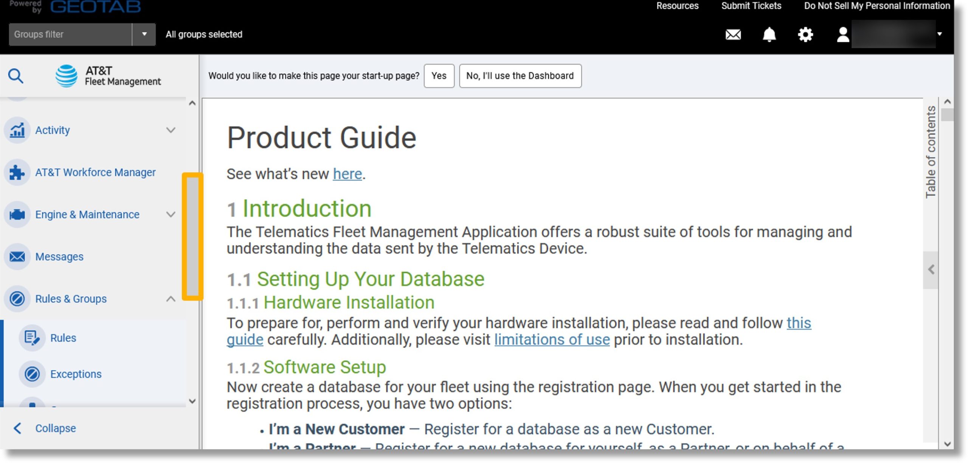This screenshot has height=463, width=968.
Task: Click the 'Product Guide' title
Action: (x=321, y=138)
